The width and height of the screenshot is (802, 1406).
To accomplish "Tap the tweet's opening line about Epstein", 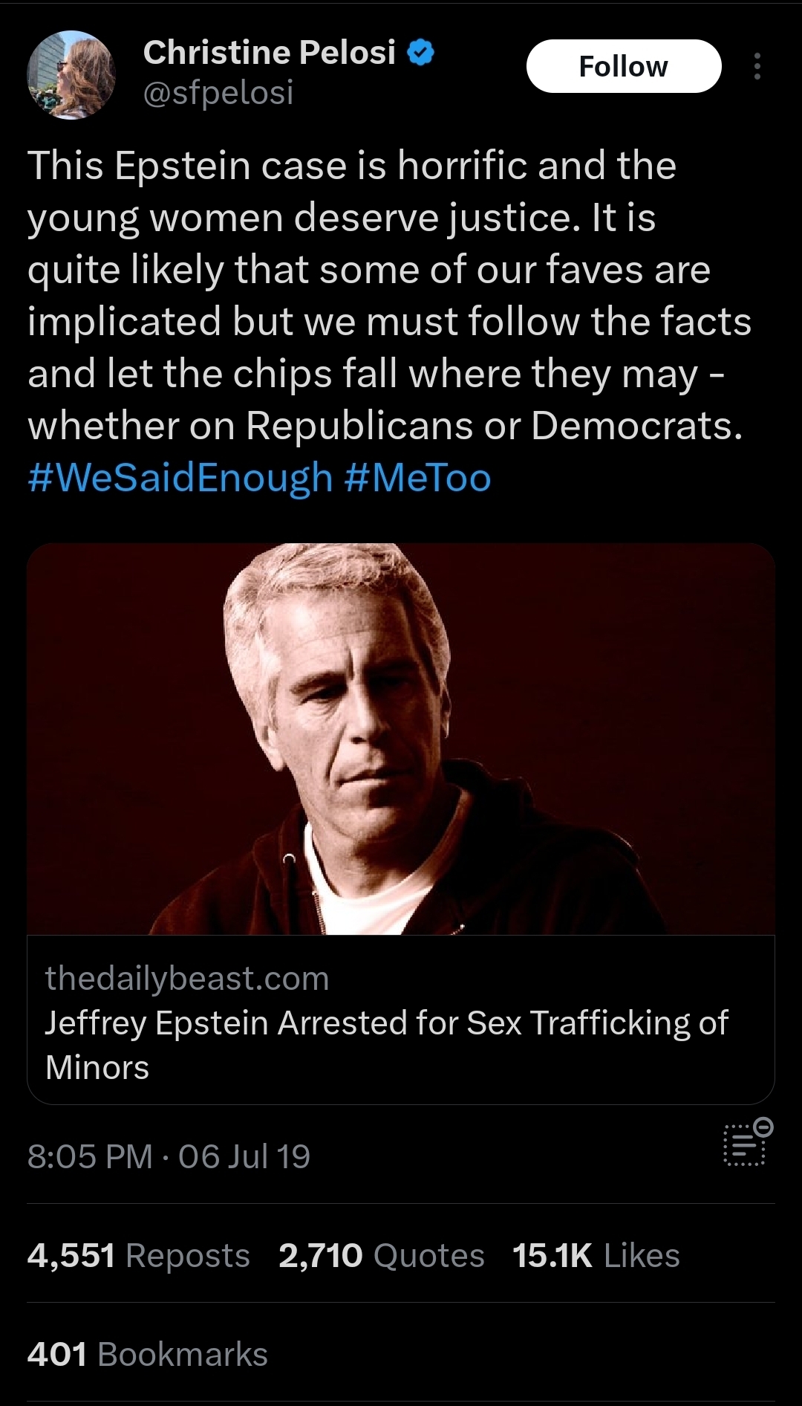I will (x=351, y=166).
